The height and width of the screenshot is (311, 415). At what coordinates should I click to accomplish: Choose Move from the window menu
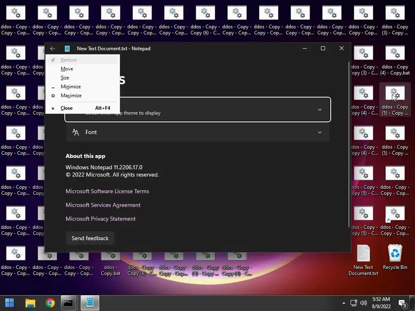point(82,69)
